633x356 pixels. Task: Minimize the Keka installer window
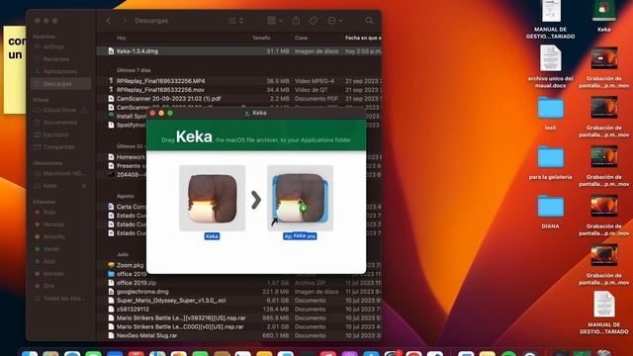(161, 113)
